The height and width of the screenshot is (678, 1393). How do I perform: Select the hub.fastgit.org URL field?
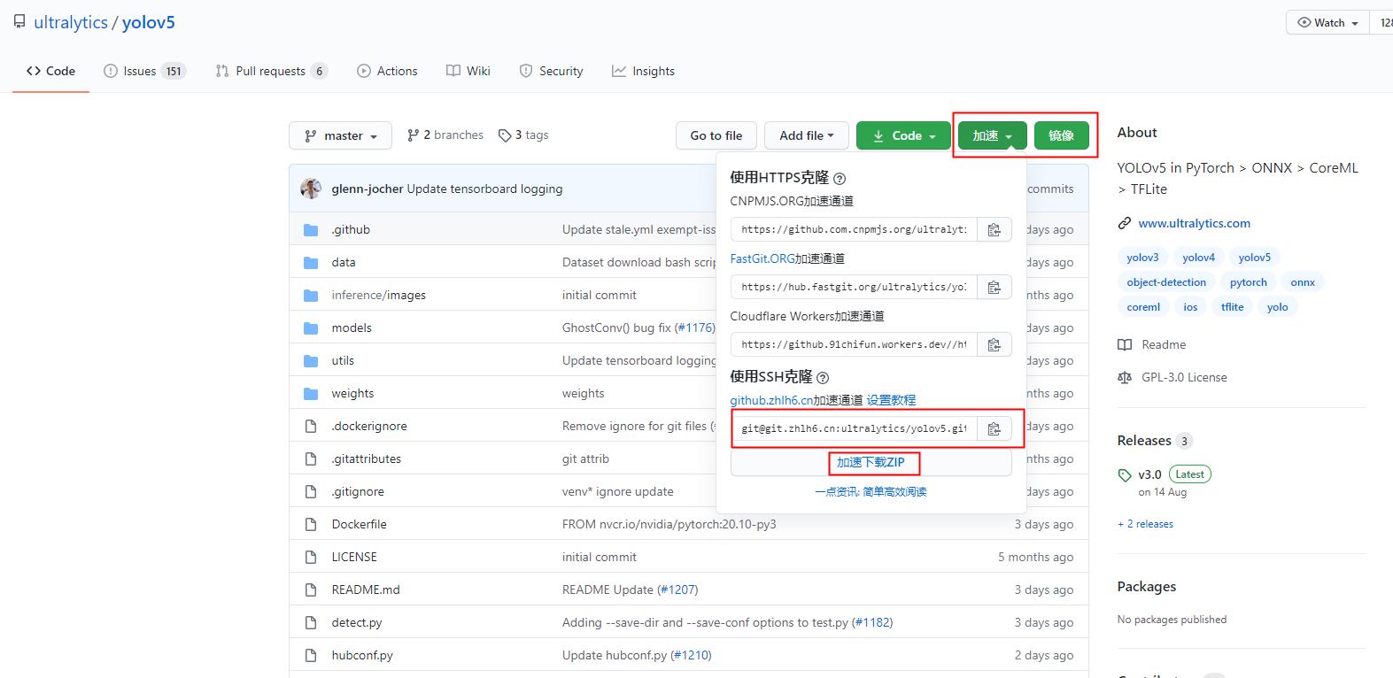click(854, 287)
